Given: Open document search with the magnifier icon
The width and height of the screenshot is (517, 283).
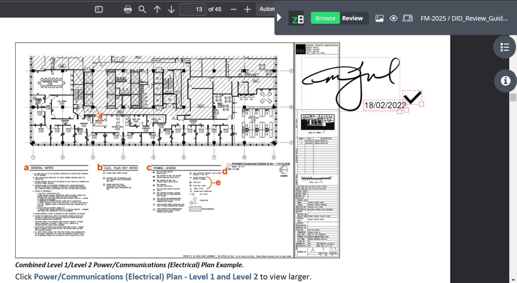Looking at the screenshot, I should [142, 9].
